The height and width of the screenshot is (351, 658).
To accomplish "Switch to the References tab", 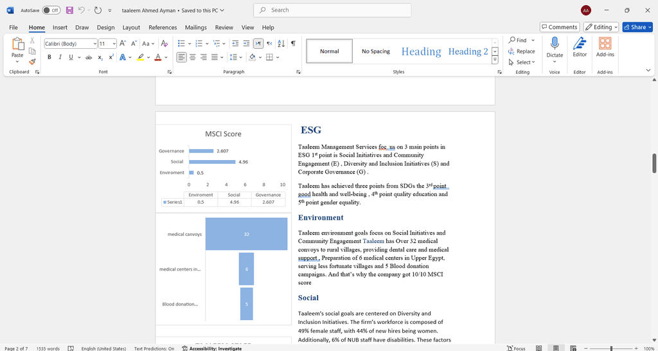I will tap(163, 27).
